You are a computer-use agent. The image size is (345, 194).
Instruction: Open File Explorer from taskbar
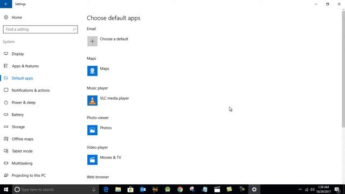pyautogui.click(x=118, y=189)
